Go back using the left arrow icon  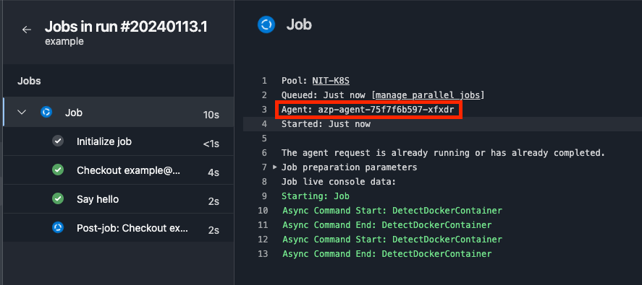(x=27, y=30)
